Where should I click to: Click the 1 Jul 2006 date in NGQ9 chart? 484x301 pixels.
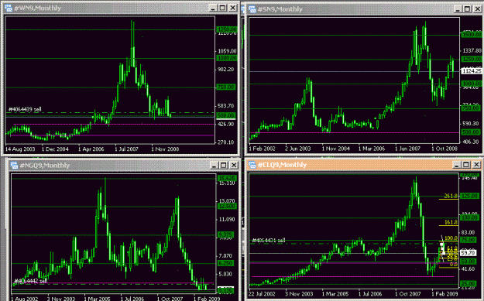pyautogui.click(x=132, y=299)
